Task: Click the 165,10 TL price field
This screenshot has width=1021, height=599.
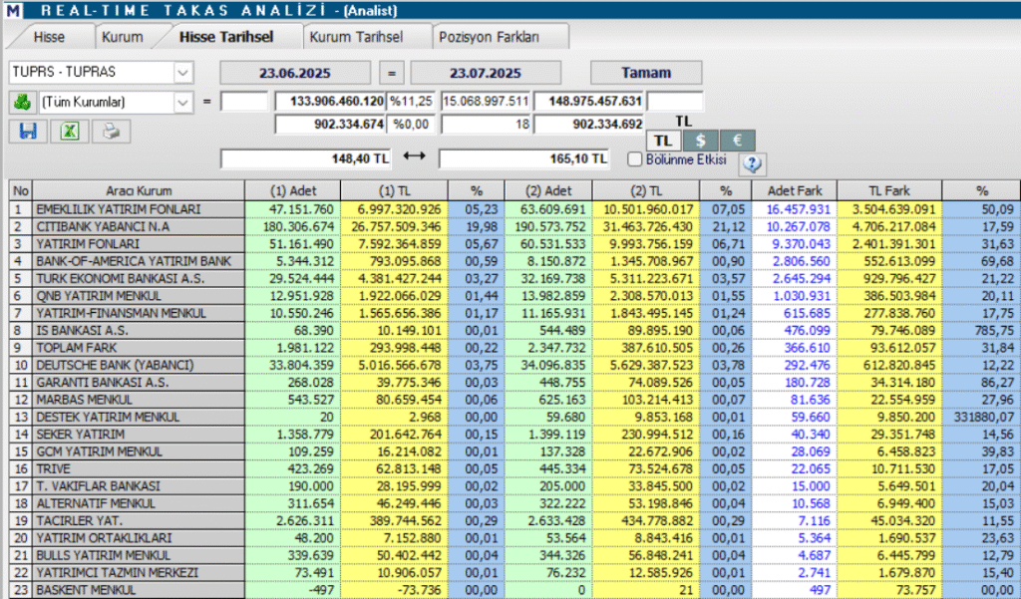Action: coord(524,158)
